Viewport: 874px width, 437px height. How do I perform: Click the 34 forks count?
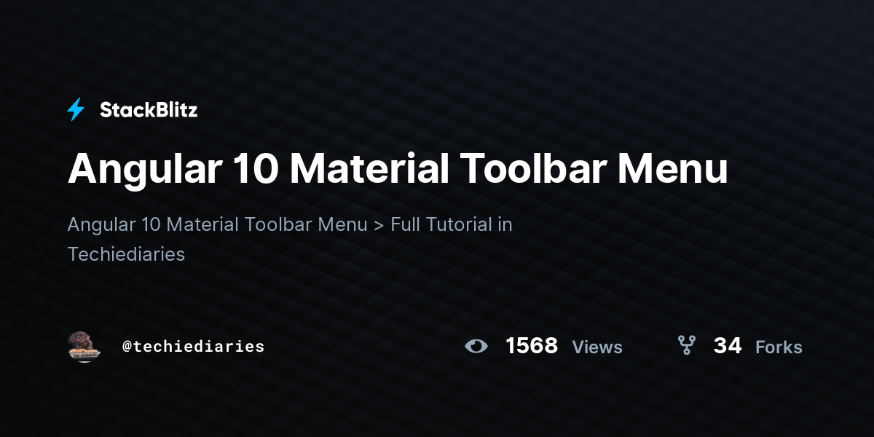728,346
